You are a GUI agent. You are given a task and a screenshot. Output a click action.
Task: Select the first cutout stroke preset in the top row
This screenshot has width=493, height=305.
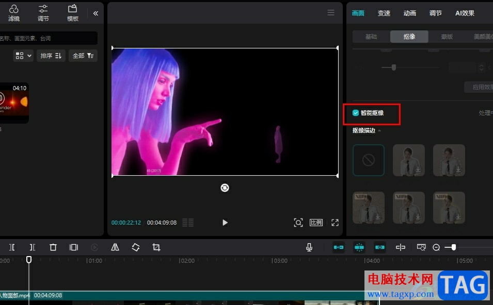409,160
